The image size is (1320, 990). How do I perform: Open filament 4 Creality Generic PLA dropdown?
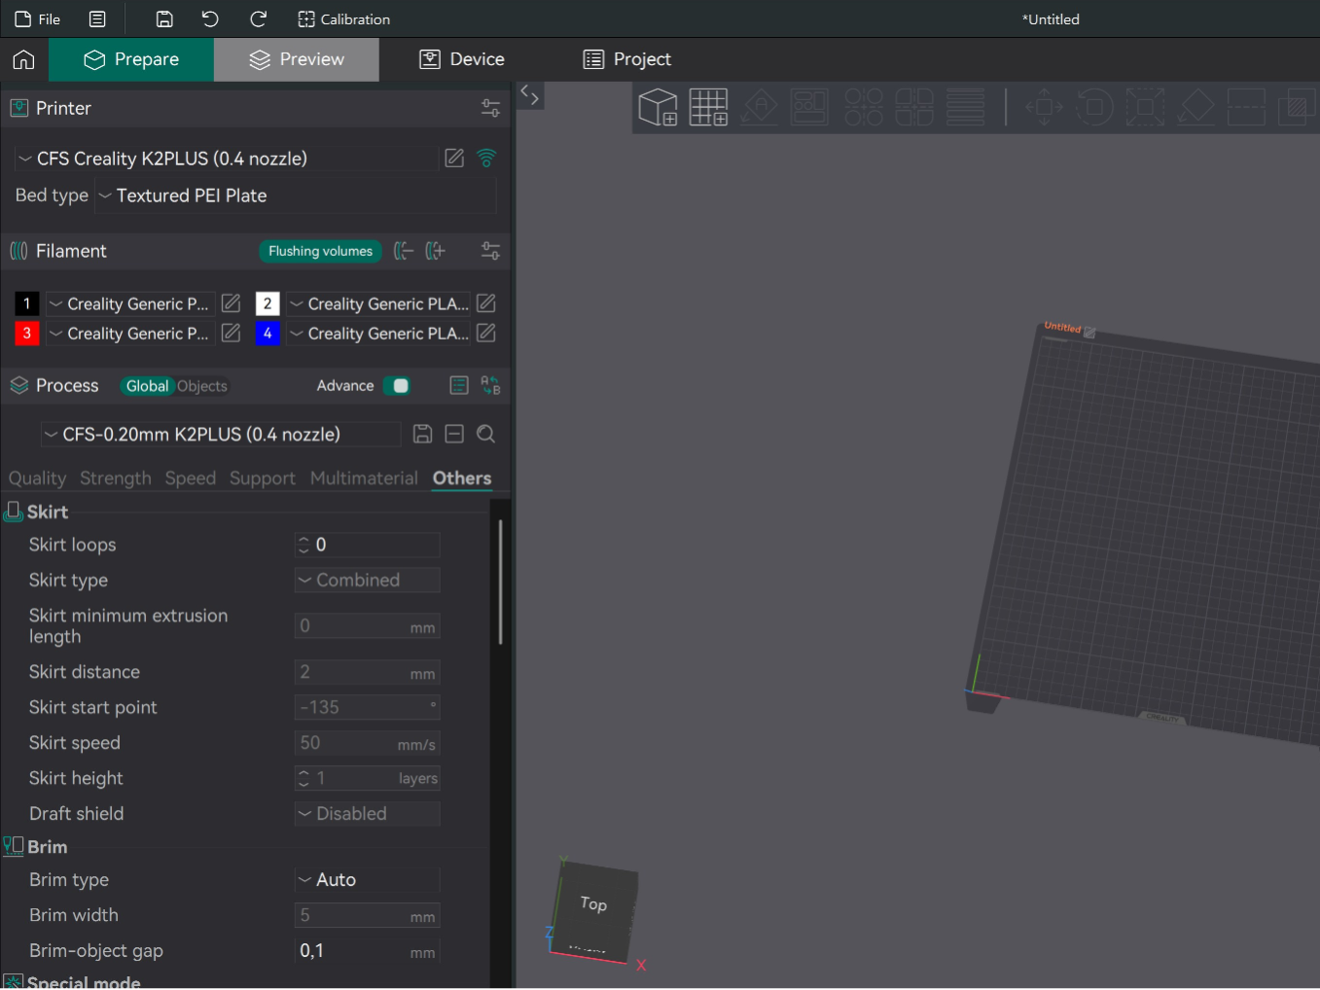379,334
